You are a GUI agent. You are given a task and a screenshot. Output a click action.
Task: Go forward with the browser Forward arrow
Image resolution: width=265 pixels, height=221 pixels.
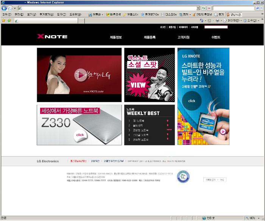click(x=10, y=8)
